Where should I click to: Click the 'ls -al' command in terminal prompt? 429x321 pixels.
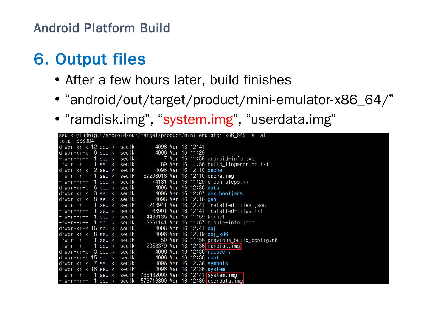click(257, 135)
